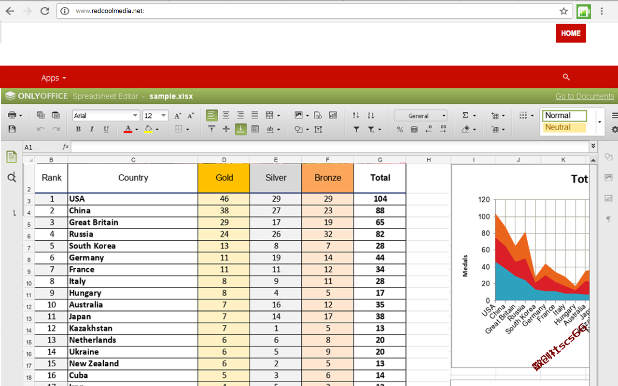Screen dimensions: 618x386
Task: Select column D header
Action: click(224, 160)
